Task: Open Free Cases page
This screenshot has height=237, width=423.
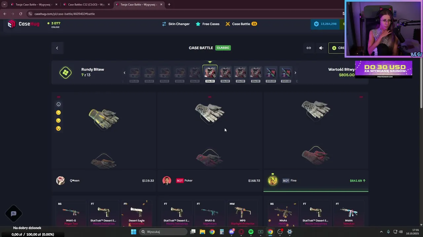Action: [208, 24]
